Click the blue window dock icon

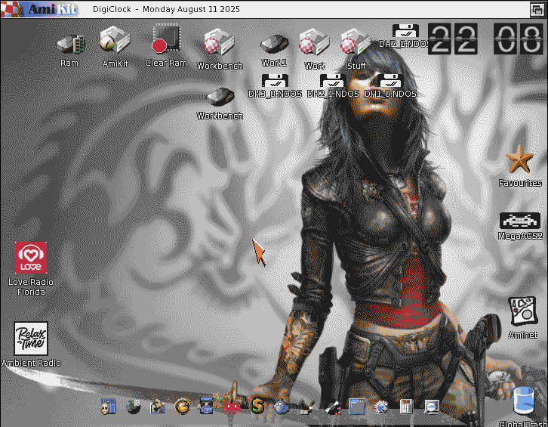(357, 407)
